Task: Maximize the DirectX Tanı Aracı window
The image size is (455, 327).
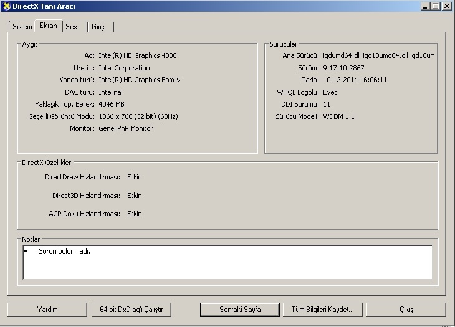Action: click(x=436, y=6)
